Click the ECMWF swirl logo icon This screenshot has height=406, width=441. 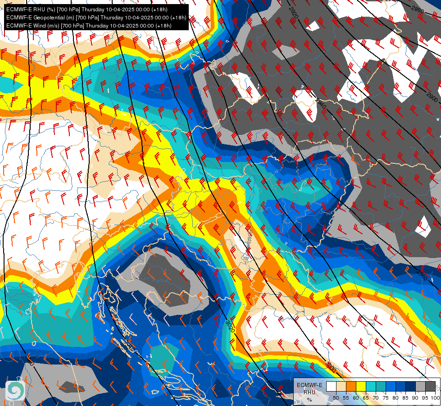coord(15,391)
